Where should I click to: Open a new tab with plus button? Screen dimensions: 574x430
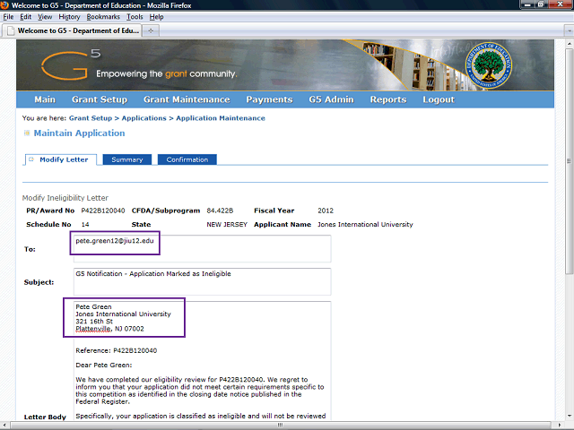pyautogui.click(x=151, y=30)
